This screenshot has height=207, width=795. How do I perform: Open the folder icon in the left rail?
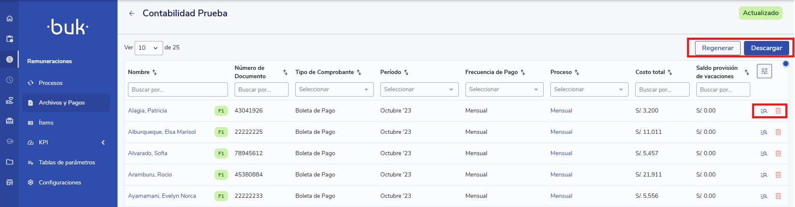pos(10,162)
